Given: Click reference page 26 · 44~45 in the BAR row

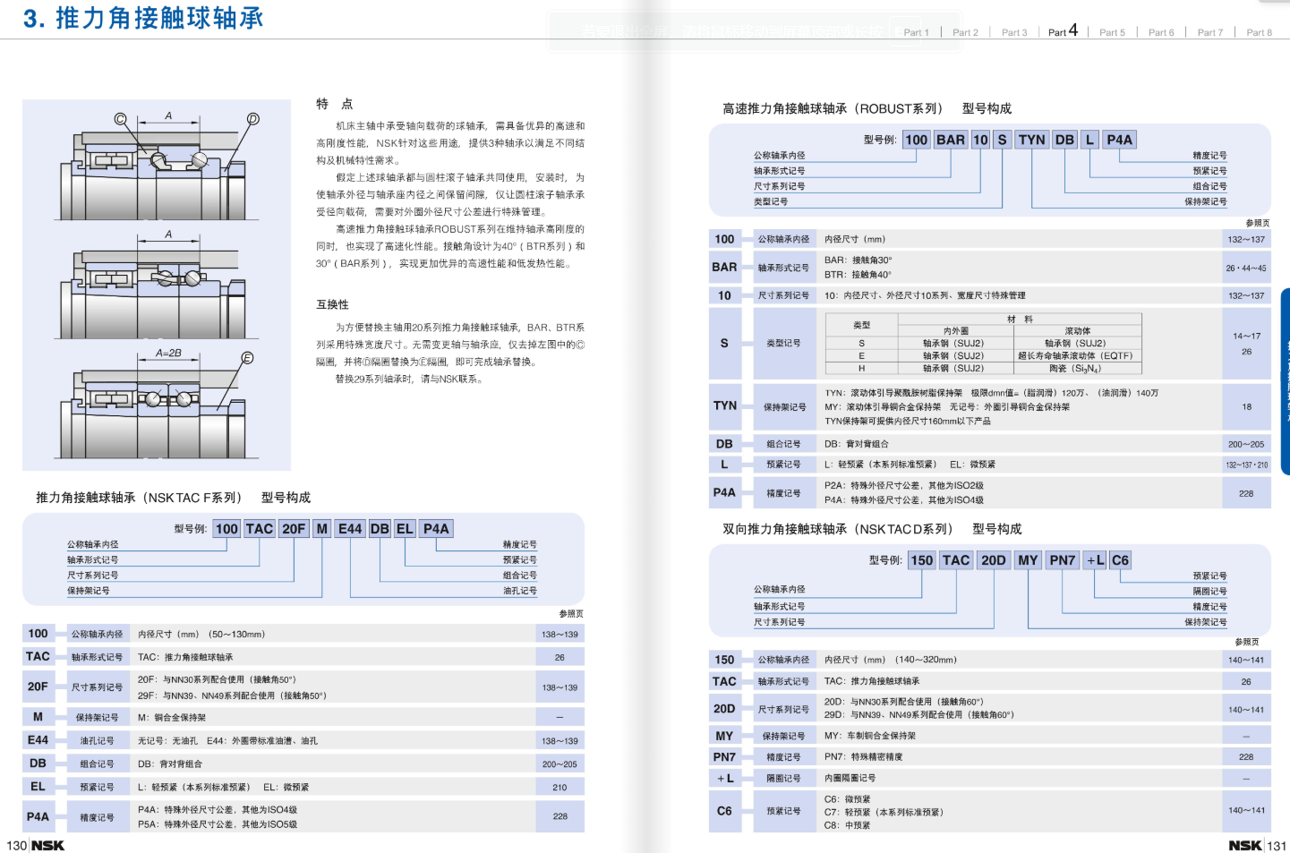Looking at the screenshot, I should (1246, 268).
